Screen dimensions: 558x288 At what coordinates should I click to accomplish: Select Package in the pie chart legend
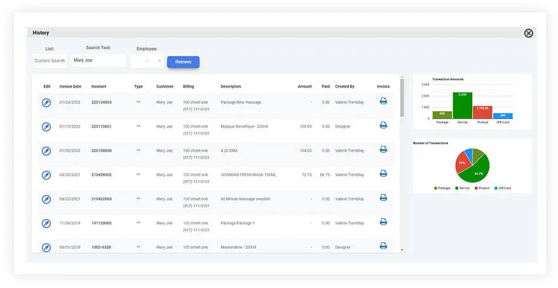(x=442, y=188)
